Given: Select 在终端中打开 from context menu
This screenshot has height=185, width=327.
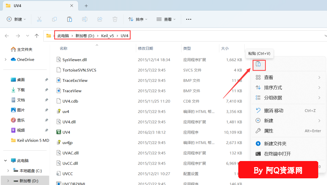Looking at the screenshot, I should [x=277, y=154].
